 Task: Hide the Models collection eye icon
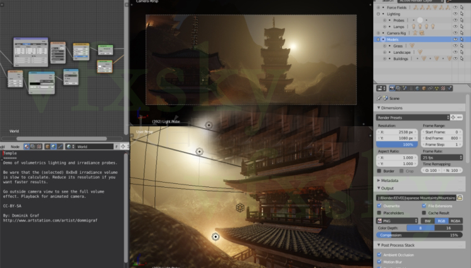(455, 40)
